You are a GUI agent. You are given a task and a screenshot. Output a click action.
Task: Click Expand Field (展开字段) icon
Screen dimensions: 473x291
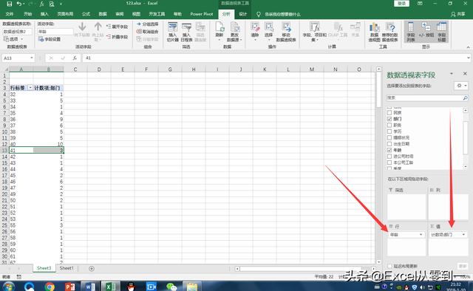tap(118, 27)
